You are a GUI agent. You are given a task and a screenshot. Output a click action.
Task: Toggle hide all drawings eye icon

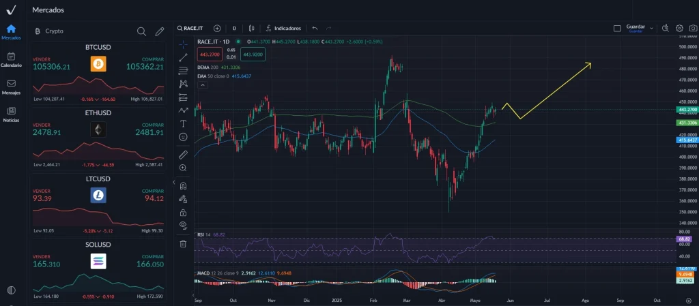click(x=183, y=225)
